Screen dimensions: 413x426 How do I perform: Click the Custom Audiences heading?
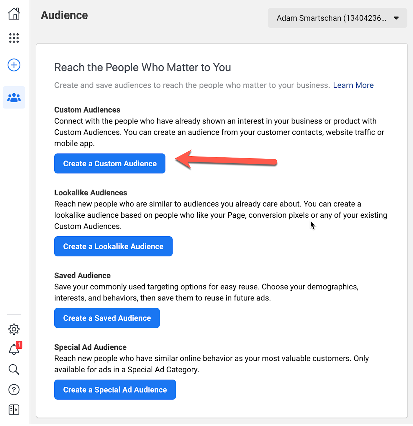87,110
